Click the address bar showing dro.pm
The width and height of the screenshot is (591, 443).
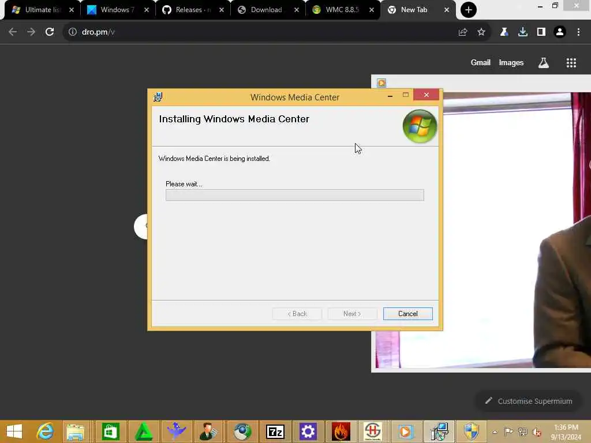point(264,32)
